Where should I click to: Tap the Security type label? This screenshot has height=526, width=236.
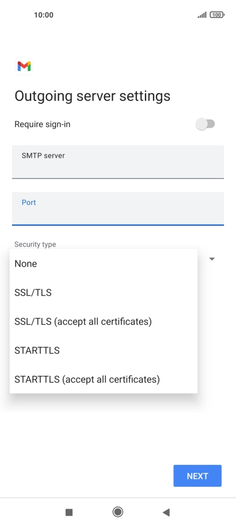pyautogui.click(x=35, y=244)
